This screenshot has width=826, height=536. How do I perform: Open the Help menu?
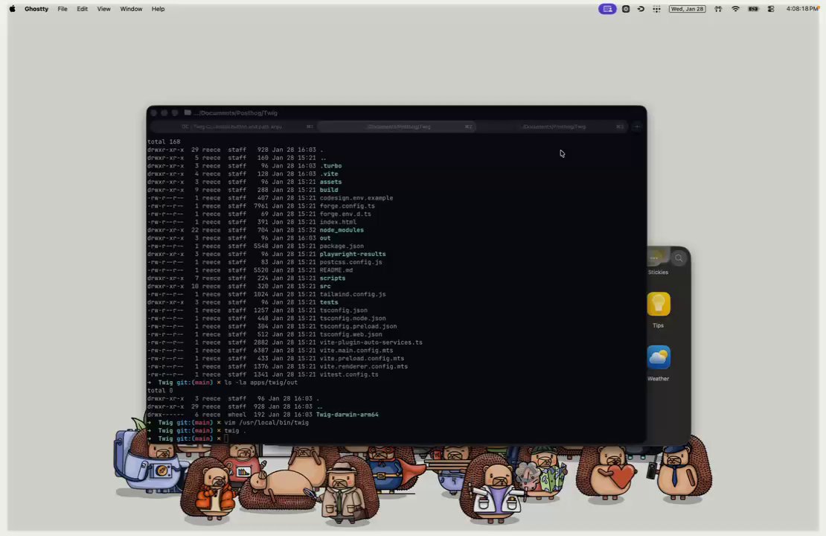(x=158, y=9)
